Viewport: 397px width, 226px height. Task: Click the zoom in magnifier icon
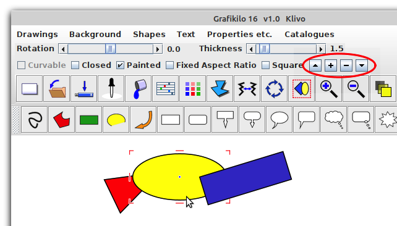pyautogui.click(x=328, y=88)
